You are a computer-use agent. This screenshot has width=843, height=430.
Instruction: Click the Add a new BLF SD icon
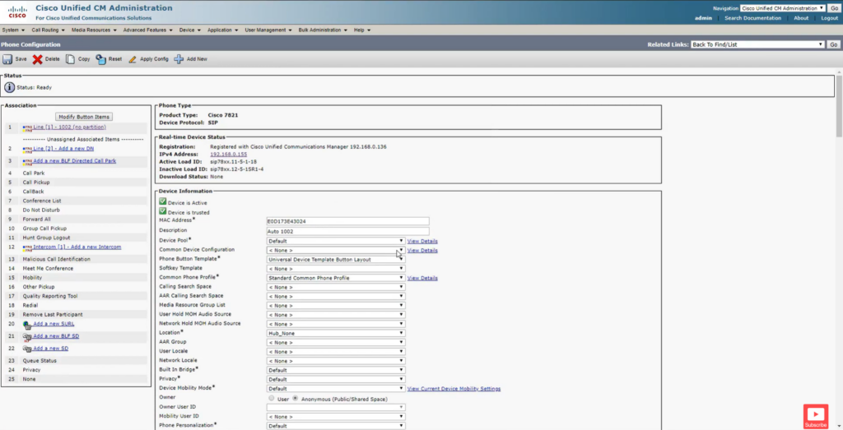(x=27, y=337)
